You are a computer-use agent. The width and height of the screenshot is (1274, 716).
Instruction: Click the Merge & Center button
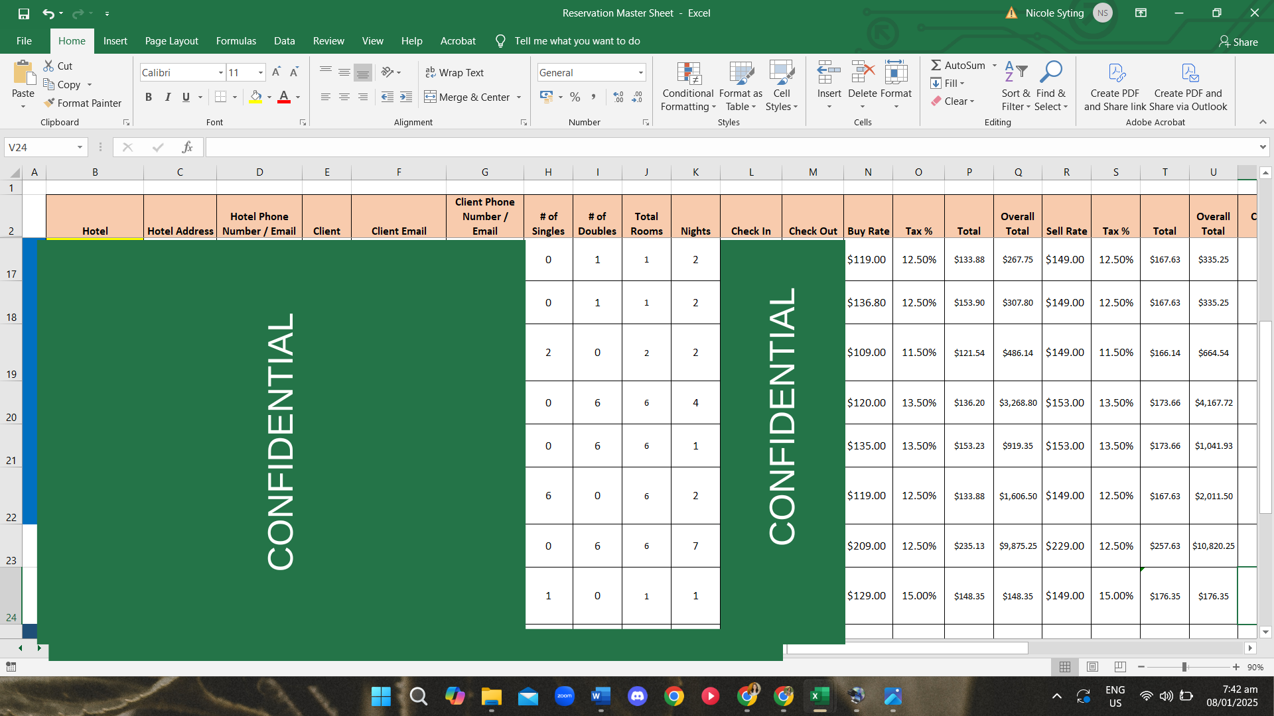pyautogui.click(x=468, y=97)
